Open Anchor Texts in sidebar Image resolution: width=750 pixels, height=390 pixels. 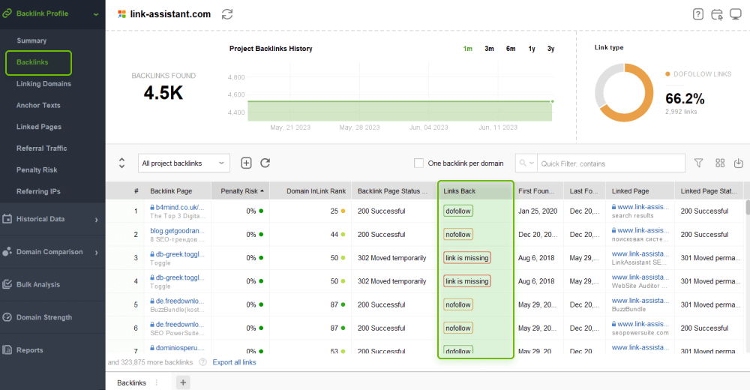tap(38, 105)
